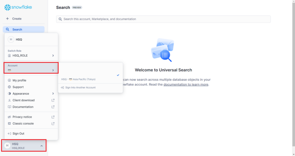Open My profile from user menu

click(x=19, y=80)
